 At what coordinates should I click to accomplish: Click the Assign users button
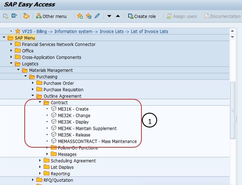point(182,16)
